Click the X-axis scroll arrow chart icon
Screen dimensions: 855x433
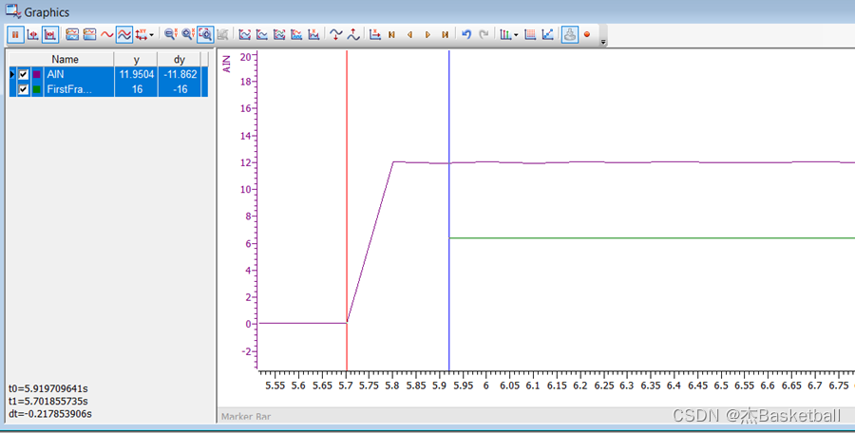coord(375,34)
